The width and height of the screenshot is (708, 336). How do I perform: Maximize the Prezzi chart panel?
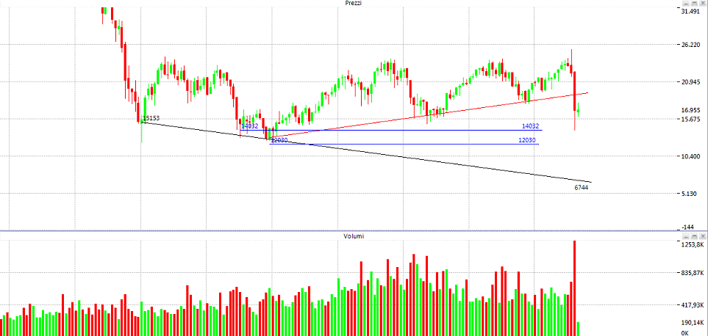coord(695,3)
